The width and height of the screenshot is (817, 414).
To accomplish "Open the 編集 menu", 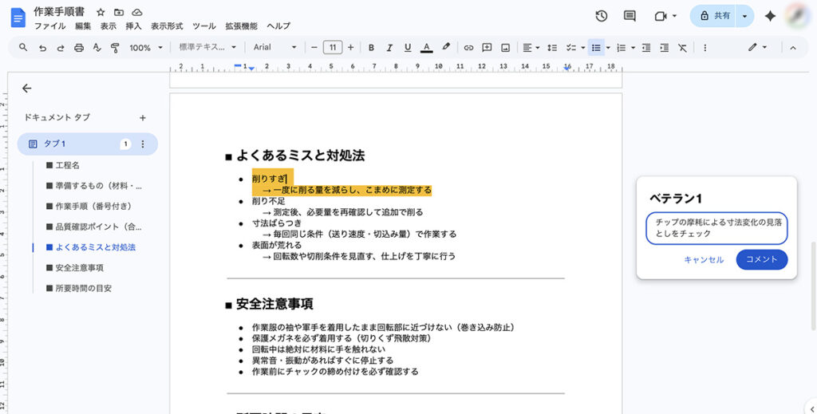I will (83, 26).
